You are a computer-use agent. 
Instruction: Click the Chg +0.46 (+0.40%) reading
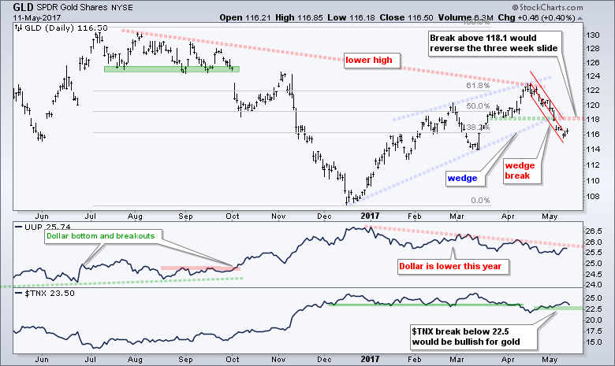click(537, 17)
